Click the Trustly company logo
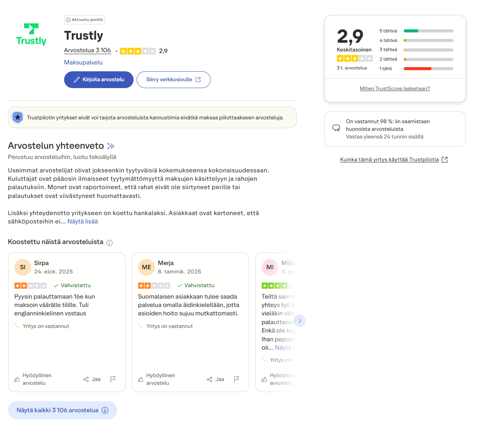The image size is (477, 421). point(31,34)
